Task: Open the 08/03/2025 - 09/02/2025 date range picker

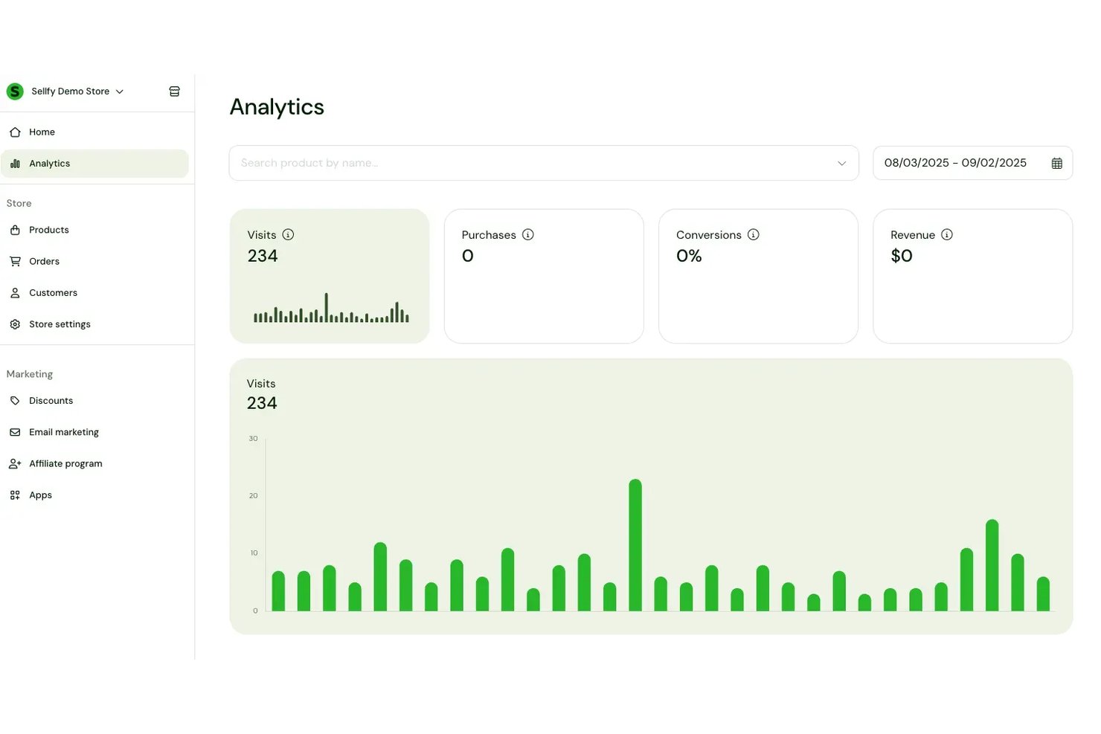Action: pos(973,163)
